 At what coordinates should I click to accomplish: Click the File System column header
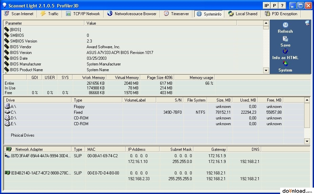195,100
